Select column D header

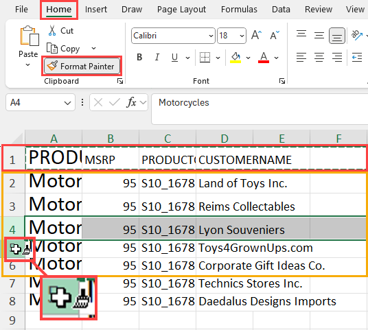tap(225, 138)
